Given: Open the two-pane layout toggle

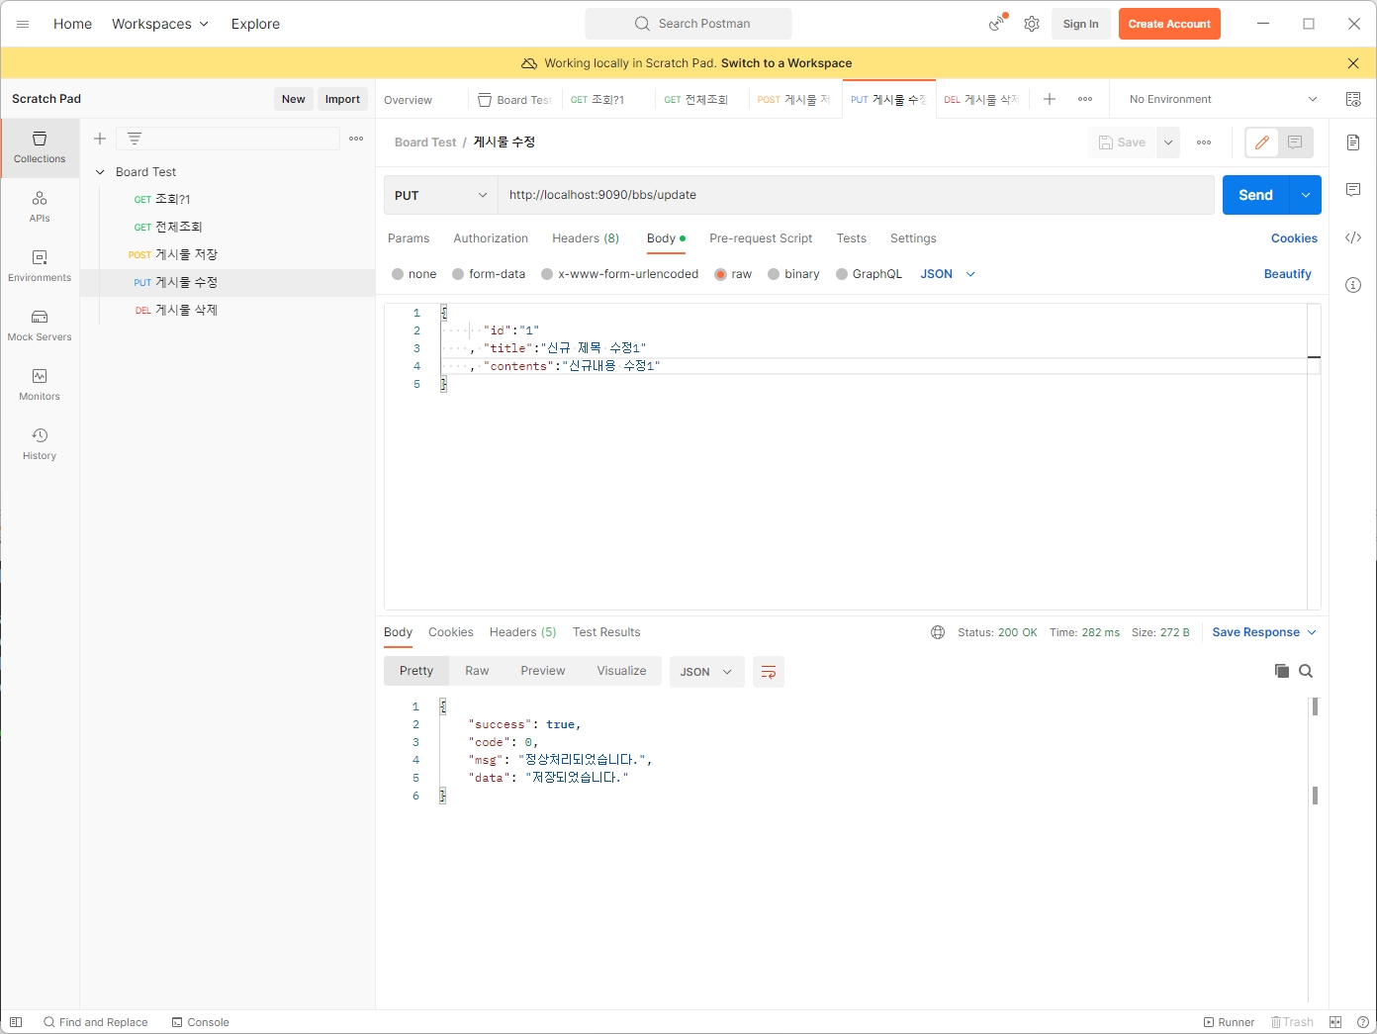Looking at the screenshot, I should pos(1335,1022).
